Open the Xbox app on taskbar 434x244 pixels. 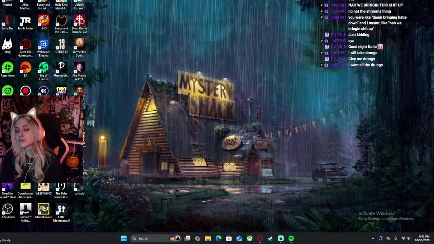250,238
